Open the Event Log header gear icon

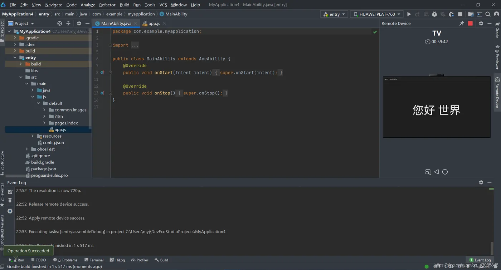[481, 182]
